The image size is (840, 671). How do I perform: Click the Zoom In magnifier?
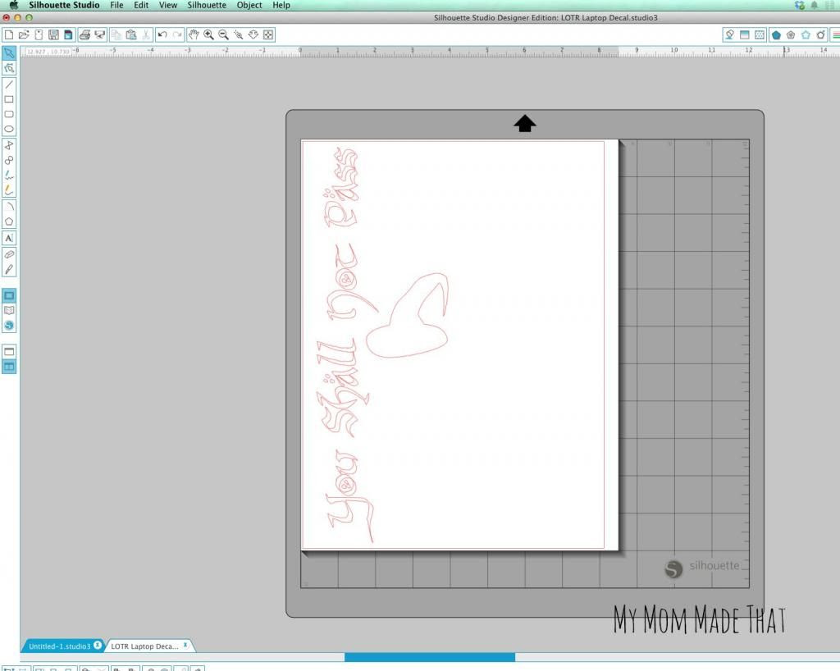(x=209, y=34)
